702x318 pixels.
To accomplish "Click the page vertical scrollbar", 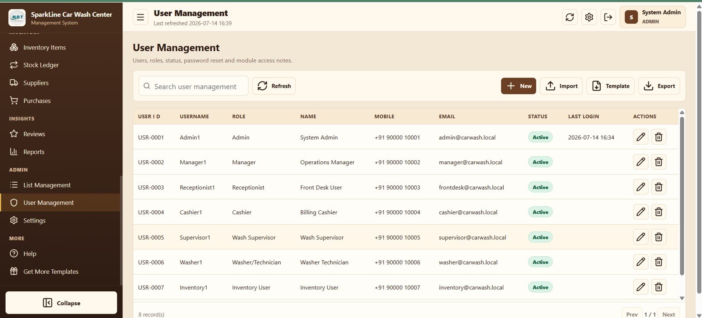I will click(x=699, y=152).
